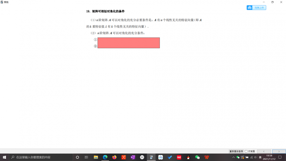Reveal the hidden red cloze answer box
Viewport: 286px width, 161px height.
click(129, 43)
